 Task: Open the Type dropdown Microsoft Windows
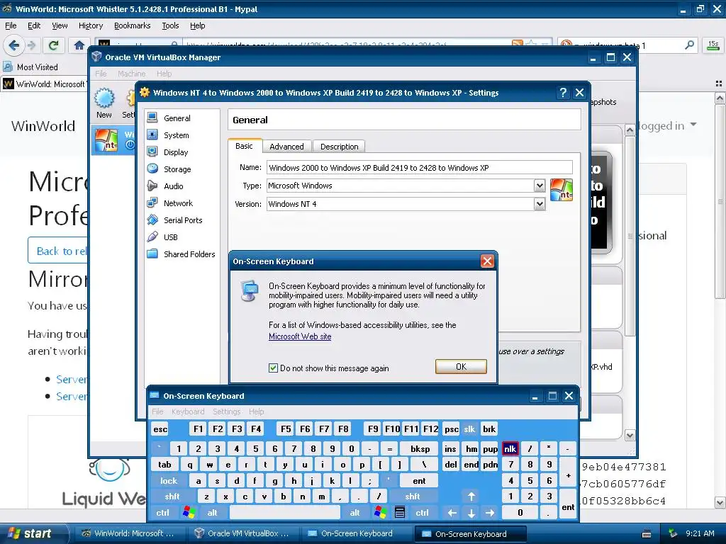click(x=540, y=186)
